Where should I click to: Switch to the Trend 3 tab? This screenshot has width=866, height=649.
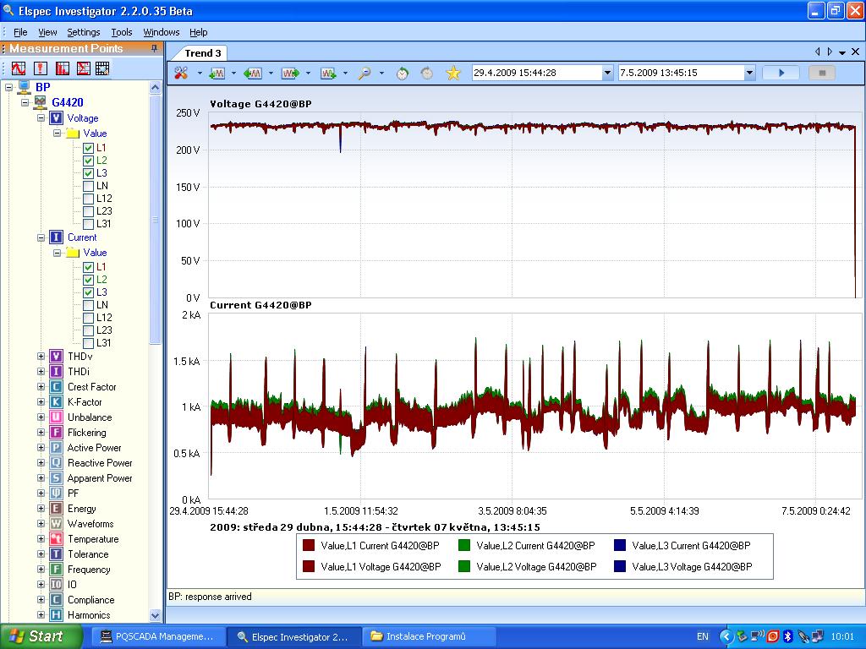[x=203, y=53]
